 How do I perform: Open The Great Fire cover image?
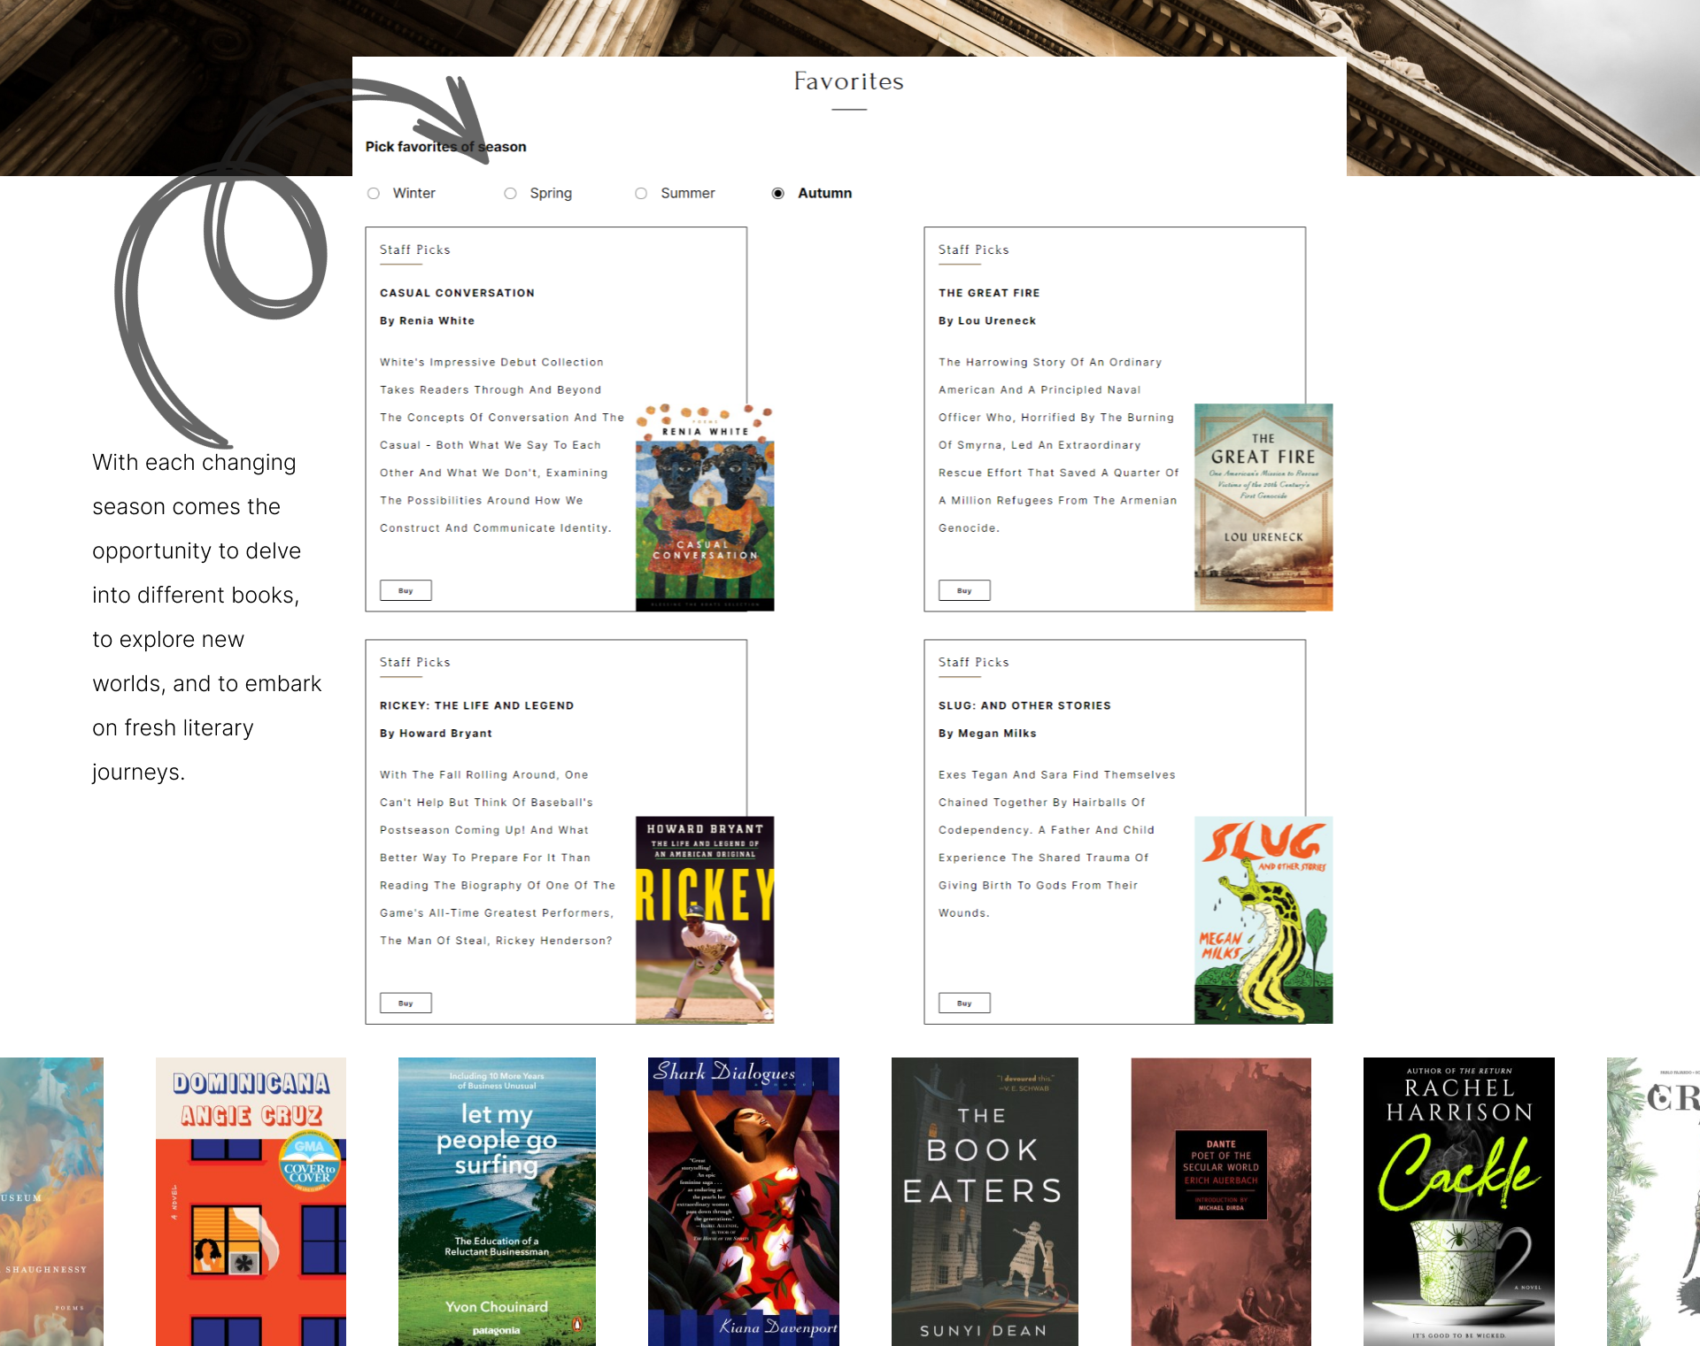pyautogui.click(x=1263, y=507)
